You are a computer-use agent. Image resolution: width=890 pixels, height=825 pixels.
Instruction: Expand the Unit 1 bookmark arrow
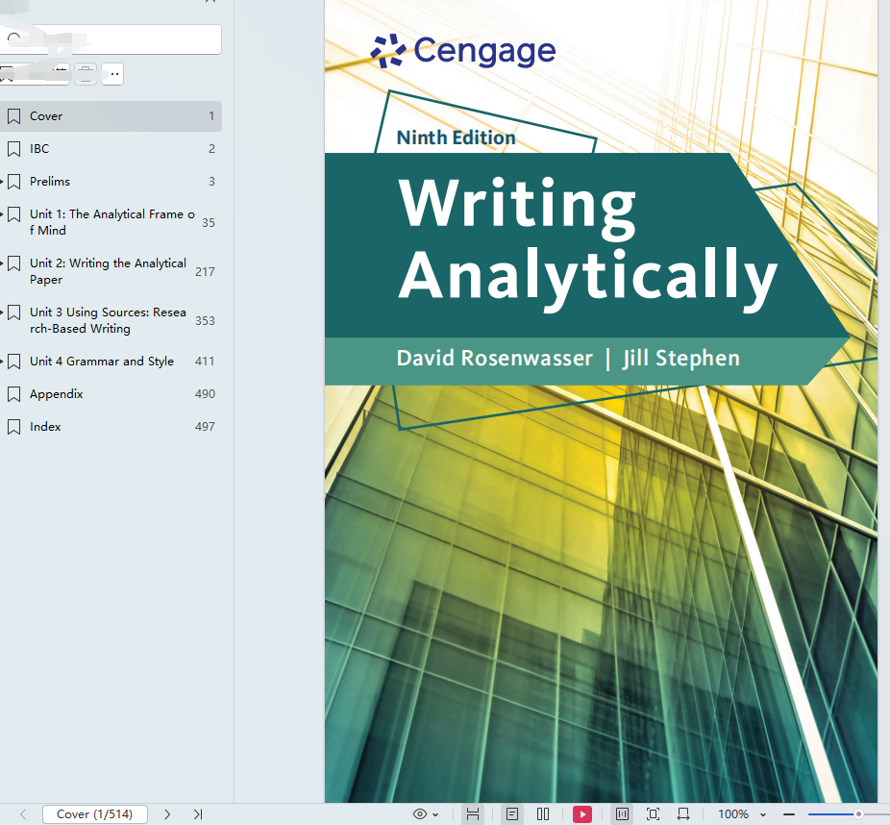(x=2, y=214)
